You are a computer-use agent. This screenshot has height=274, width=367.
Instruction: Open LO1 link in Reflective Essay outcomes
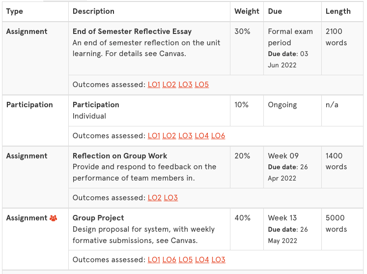[x=154, y=85]
